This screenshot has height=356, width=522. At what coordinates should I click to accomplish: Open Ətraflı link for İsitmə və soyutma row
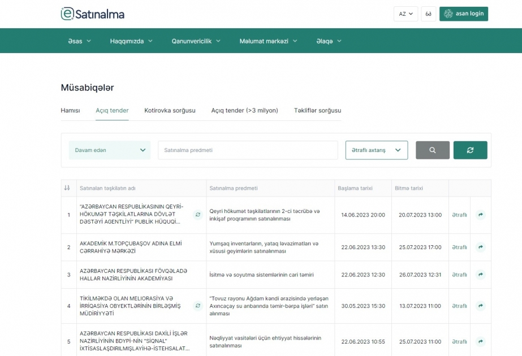[x=459, y=275]
